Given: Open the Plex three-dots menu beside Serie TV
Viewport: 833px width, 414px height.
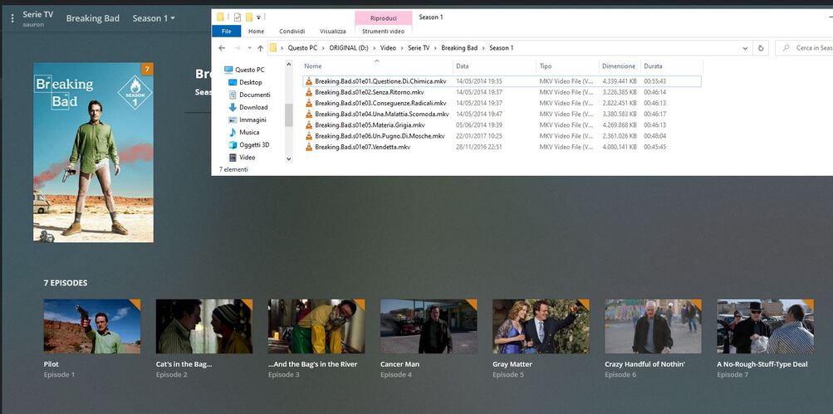Looking at the screenshot, I should [x=12, y=18].
